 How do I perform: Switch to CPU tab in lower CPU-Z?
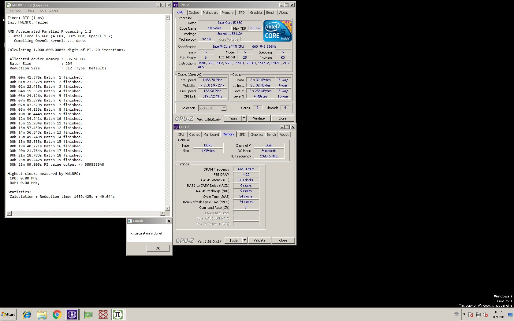(181, 135)
